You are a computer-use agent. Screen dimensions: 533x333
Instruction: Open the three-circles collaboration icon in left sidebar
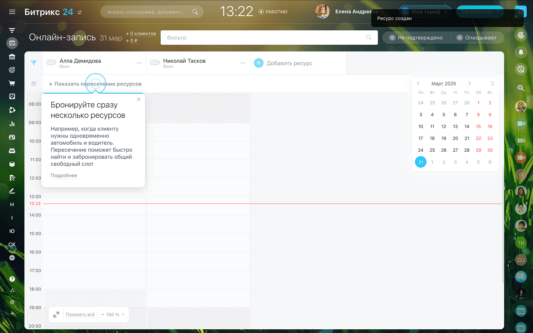[x=12, y=110]
